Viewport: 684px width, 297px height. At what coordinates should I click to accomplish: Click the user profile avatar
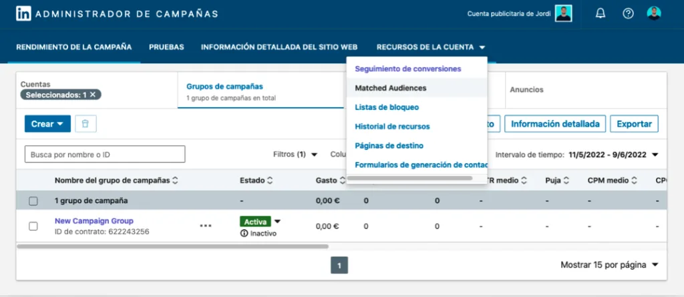tap(654, 13)
